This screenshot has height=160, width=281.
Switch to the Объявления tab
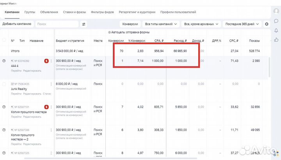pyautogui.click(x=49, y=12)
